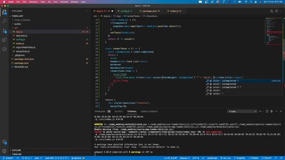
Task: Open README.md in the explorer
Action: coord(21,67)
